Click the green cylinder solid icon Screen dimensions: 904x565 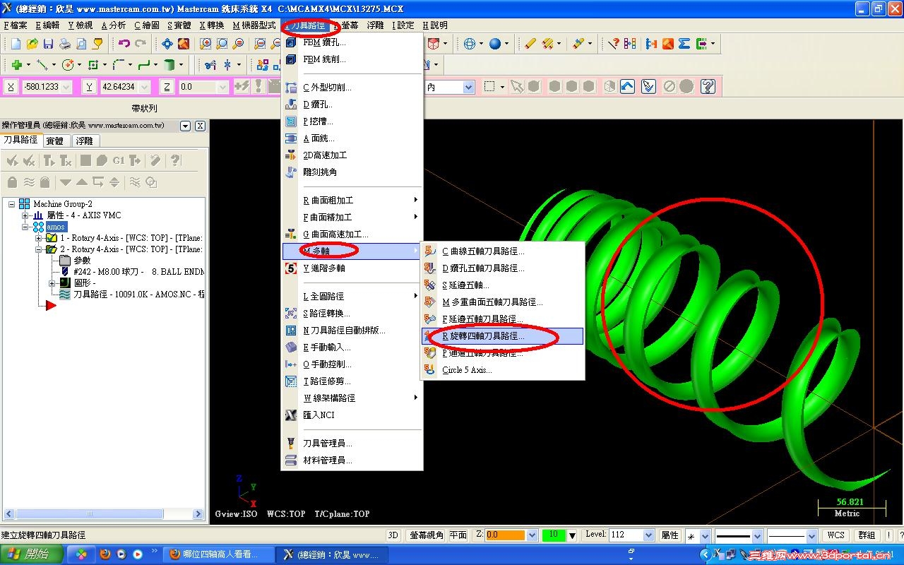coord(169,65)
